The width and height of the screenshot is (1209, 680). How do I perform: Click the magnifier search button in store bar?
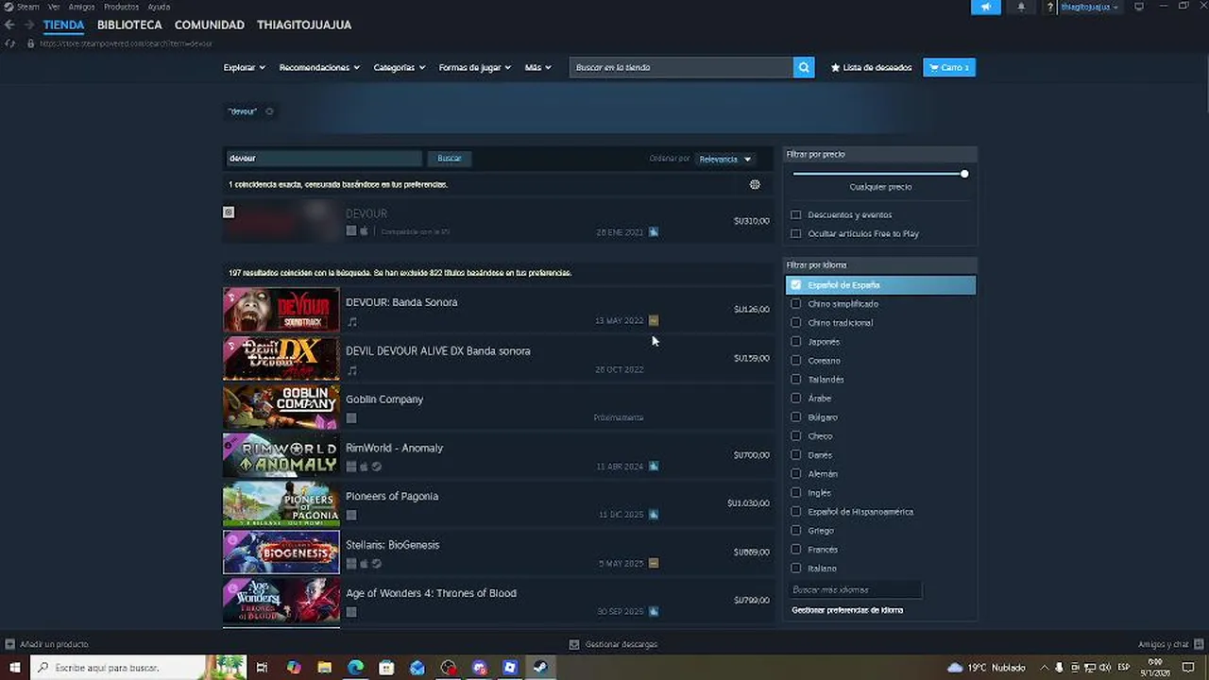(x=804, y=67)
